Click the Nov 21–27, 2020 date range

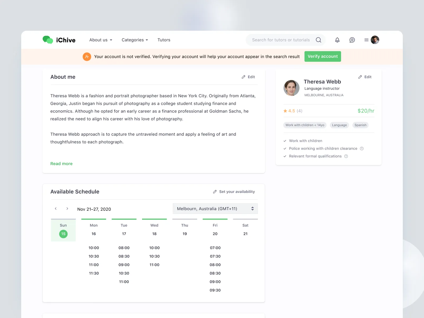[94, 209]
